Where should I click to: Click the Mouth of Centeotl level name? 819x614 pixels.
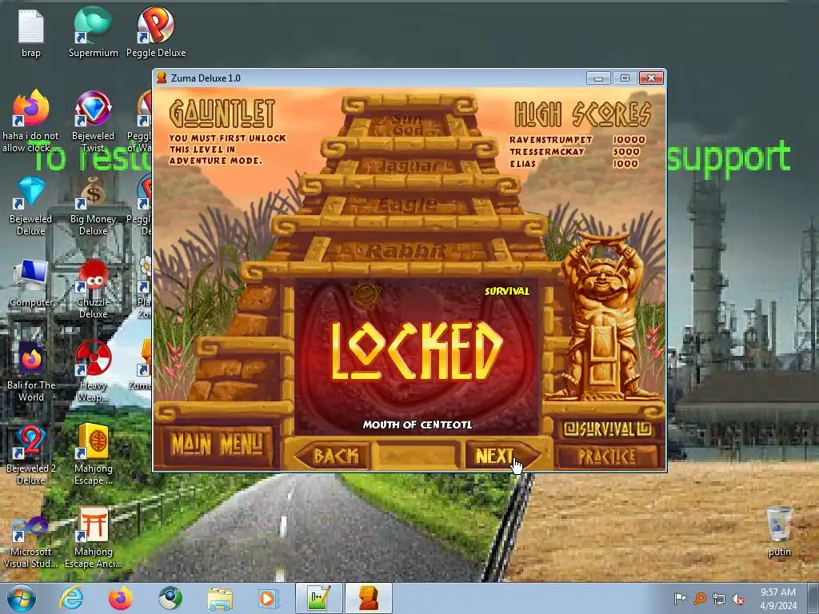coord(417,425)
